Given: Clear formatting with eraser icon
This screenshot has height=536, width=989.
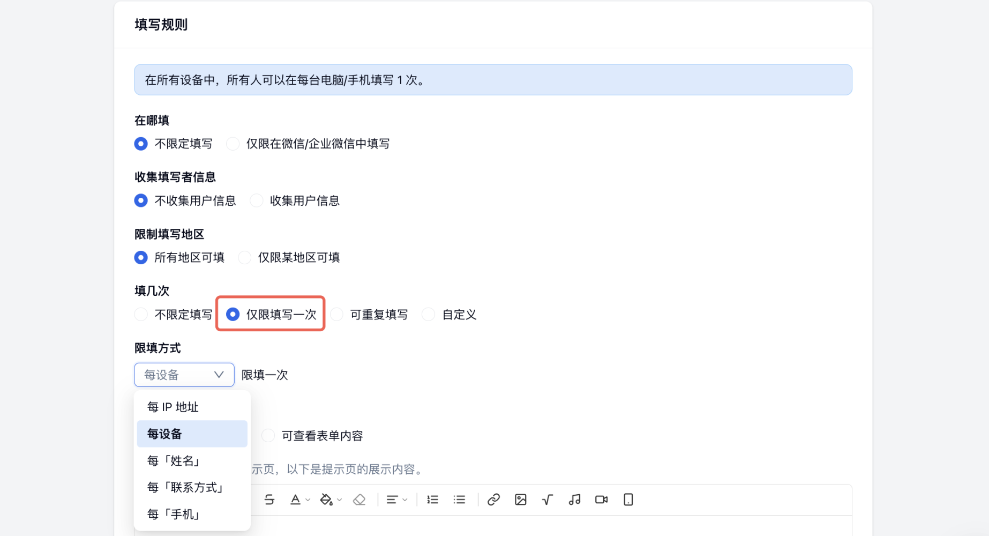Looking at the screenshot, I should [x=359, y=500].
